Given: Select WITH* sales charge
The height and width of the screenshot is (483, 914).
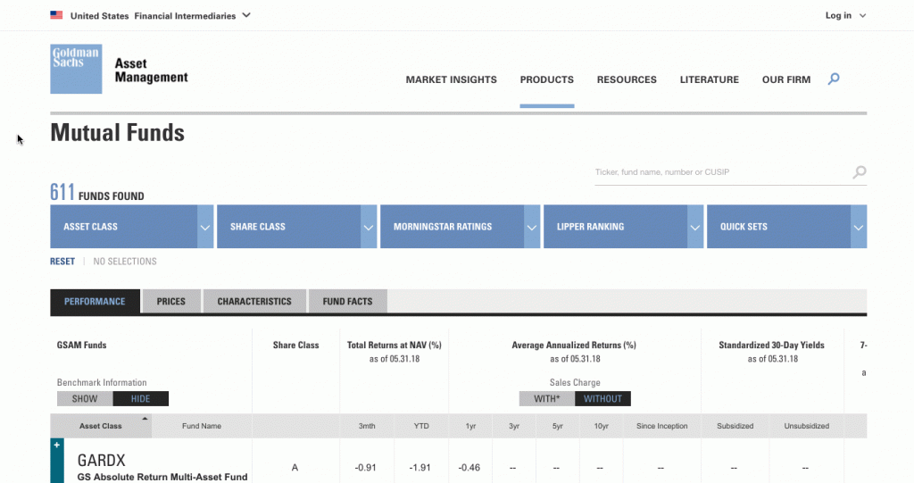Looking at the screenshot, I should tap(547, 399).
